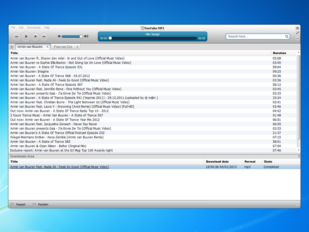Open the Edit menu
This screenshot has width=309, height=232.
tap(21, 27)
